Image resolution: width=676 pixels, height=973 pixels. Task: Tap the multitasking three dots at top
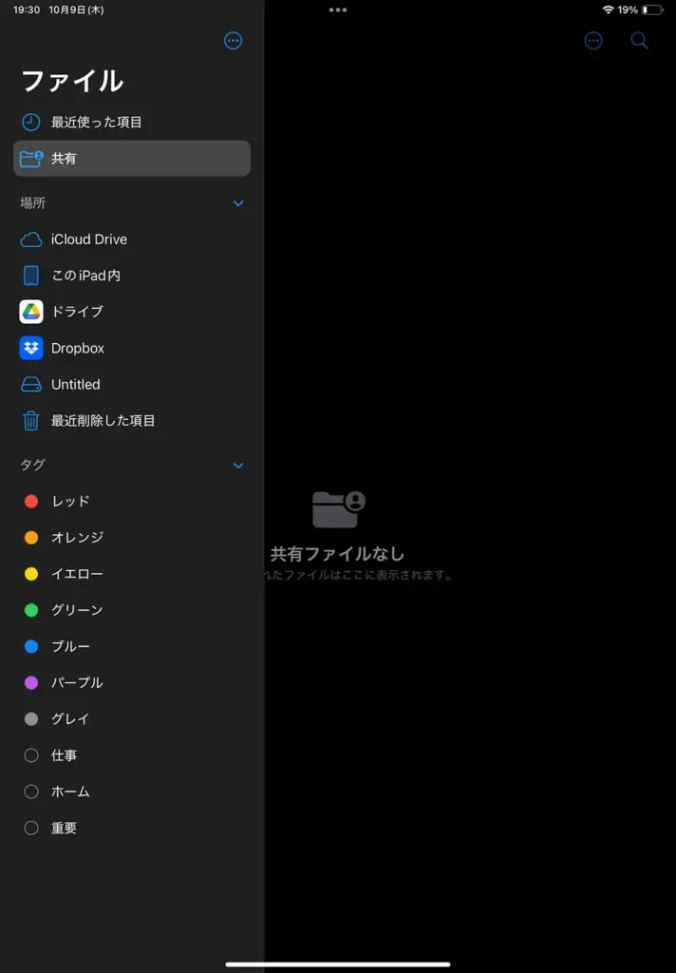[338, 10]
